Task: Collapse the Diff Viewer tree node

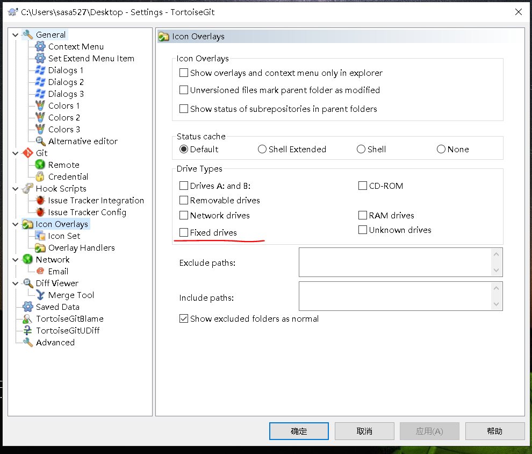Action: pos(15,283)
